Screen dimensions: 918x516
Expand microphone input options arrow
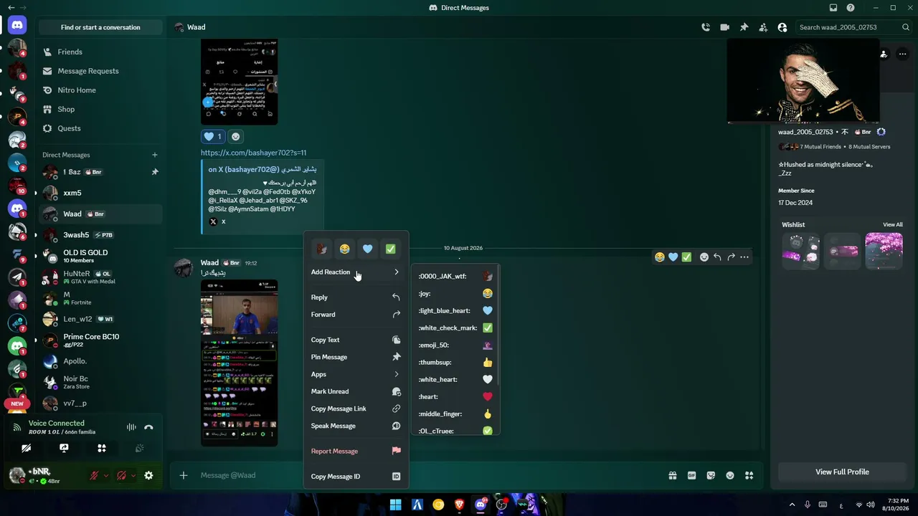[106, 475]
